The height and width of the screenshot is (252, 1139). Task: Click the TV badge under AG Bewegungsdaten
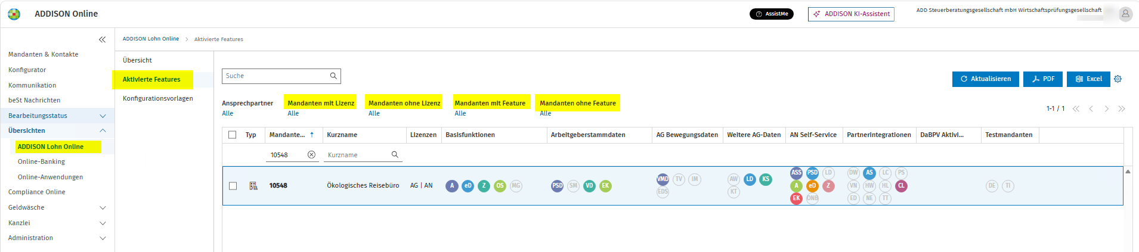pyautogui.click(x=679, y=179)
